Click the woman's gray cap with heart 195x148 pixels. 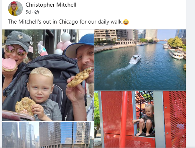click(x=18, y=40)
